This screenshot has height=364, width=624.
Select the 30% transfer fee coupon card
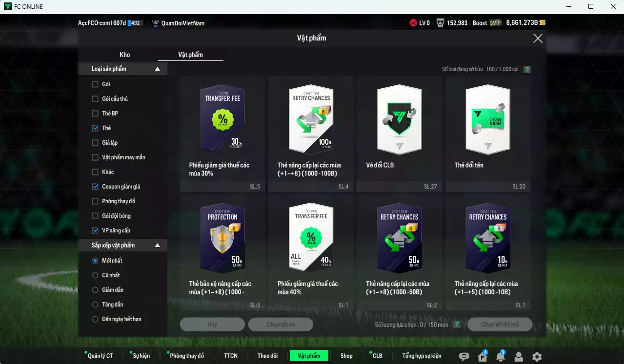222,134
